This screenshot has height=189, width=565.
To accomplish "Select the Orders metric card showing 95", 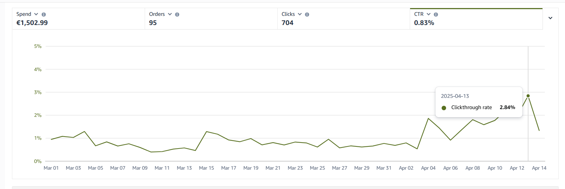I will point(211,19).
